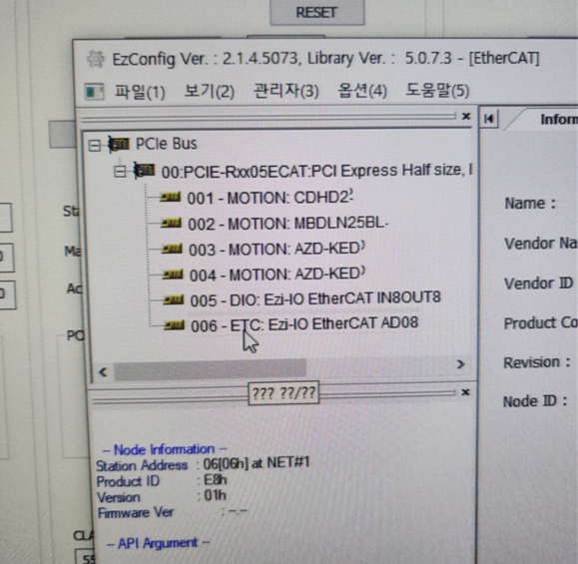Click the RESET button in background window
The width and height of the screenshot is (578, 564).
pyautogui.click(x=317, y=13)
